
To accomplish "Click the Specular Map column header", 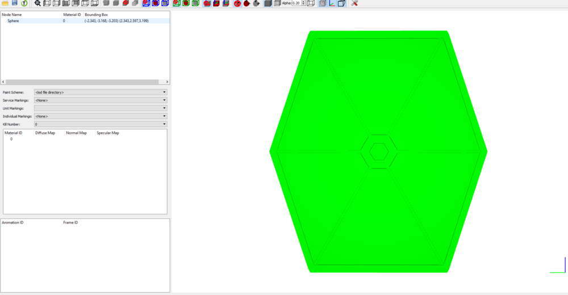I will click(107, 133).
